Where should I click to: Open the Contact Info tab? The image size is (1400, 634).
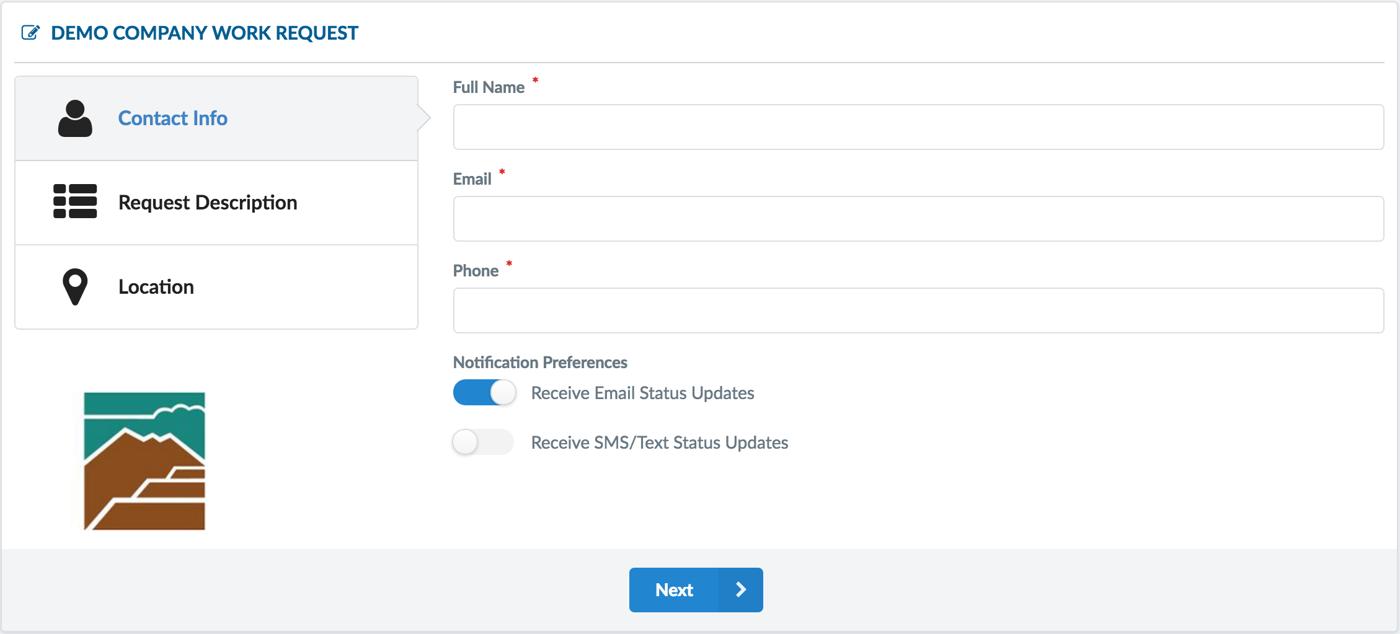[x=173, y=118]
